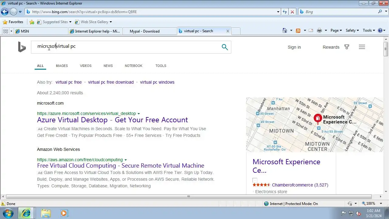Select the VIDEOS search tab
Image resolution: width=389 pixels, height=219 pixels.
click(86, 66)
